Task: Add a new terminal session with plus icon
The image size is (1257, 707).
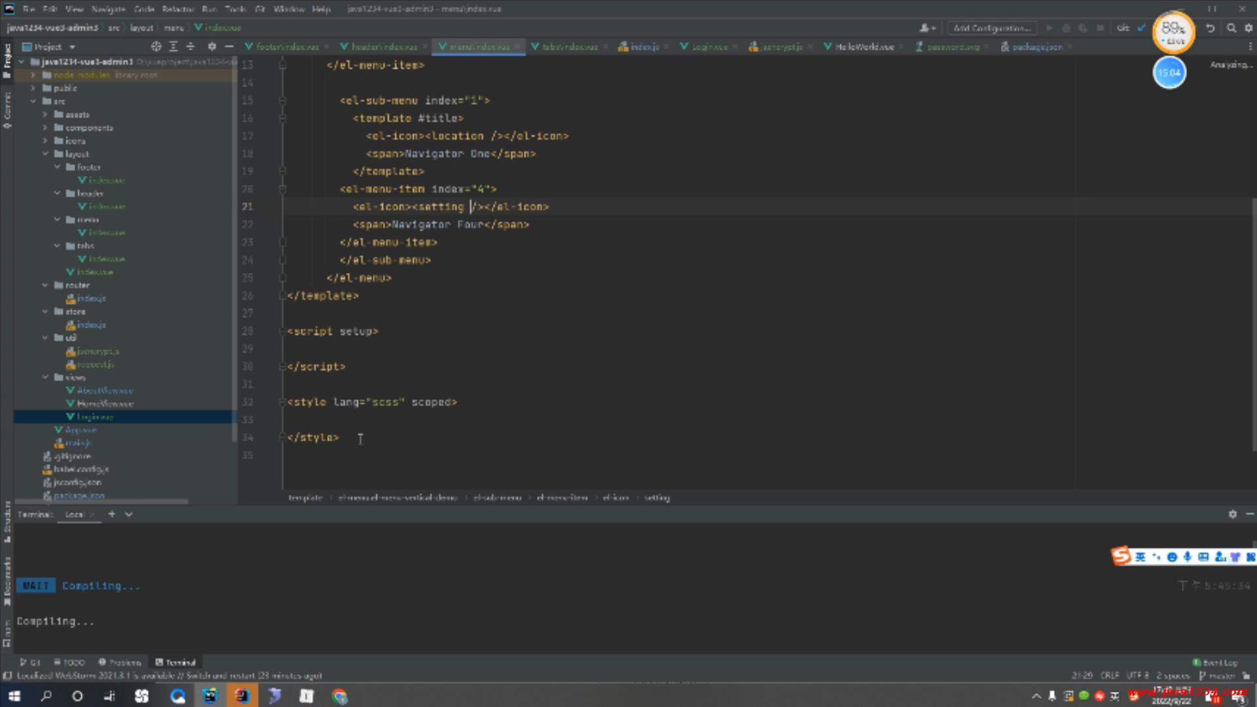Action: (111, 514)
